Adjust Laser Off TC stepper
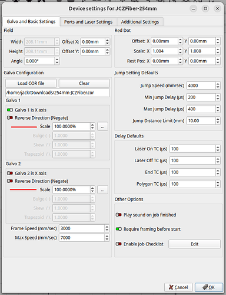This screenshot has height=295, width=226. coord(218,160)
